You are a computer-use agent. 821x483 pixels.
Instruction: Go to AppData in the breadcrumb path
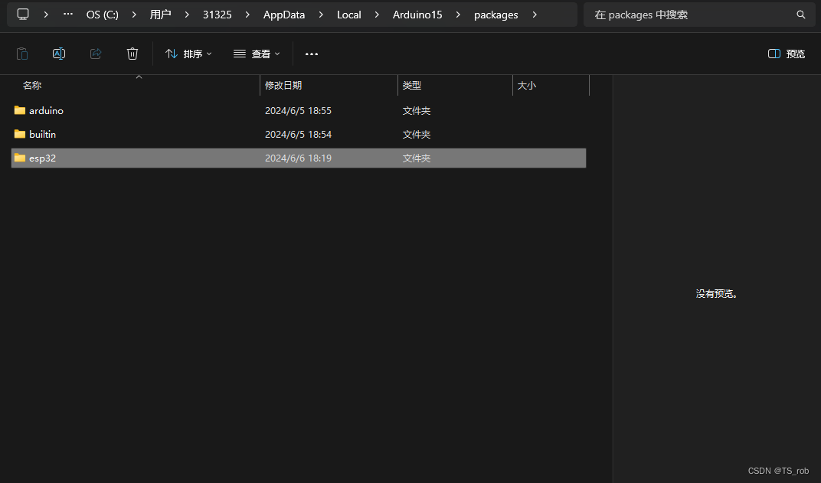tap(283, 15)
